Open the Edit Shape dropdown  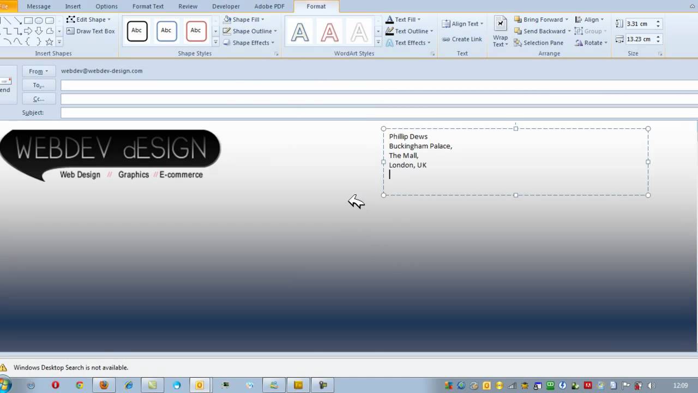point(88,20)
